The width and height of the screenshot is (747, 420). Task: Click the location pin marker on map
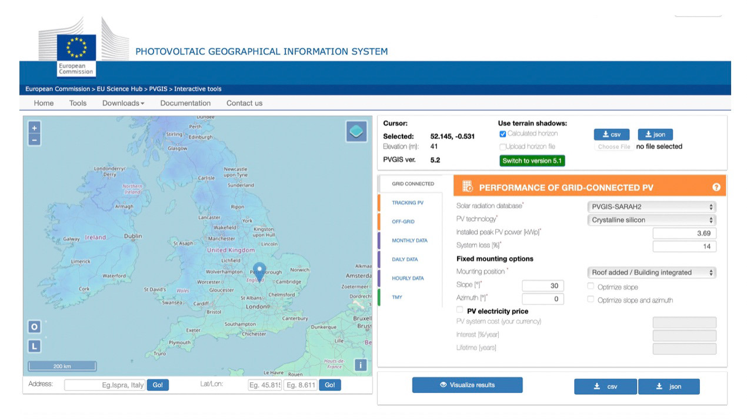click(259, 272)
